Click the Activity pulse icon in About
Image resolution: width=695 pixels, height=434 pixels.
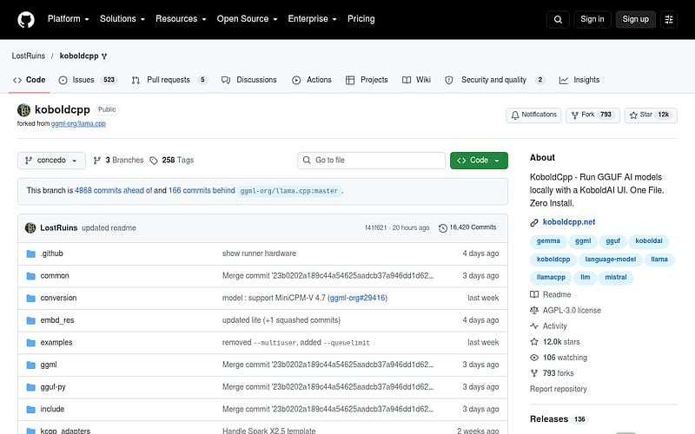[534, 326]
